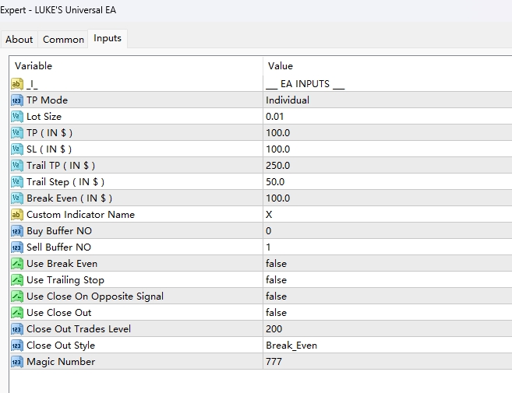Click the integer icon next to TP Mode
Viewport: 512px width, 393px height.
point(17,100)
